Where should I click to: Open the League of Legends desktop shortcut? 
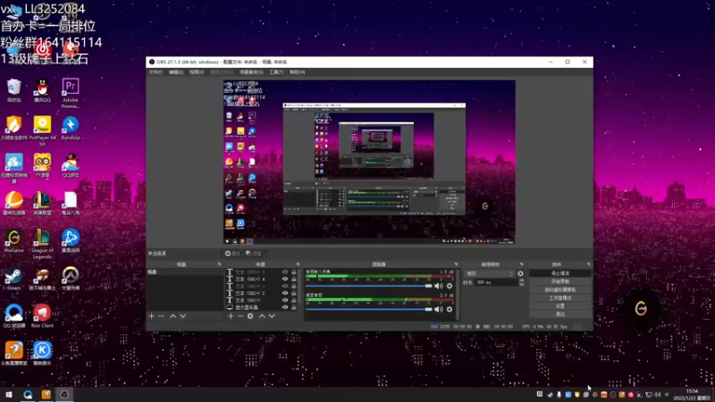(x=42, y=243)
